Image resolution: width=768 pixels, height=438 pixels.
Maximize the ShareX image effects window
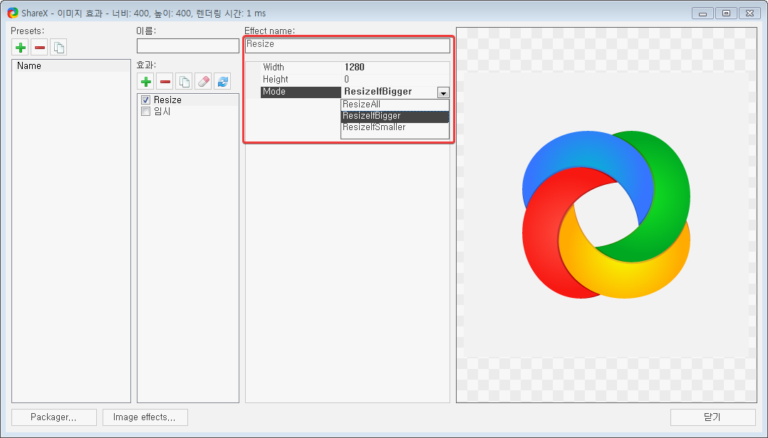coord(727,14)
